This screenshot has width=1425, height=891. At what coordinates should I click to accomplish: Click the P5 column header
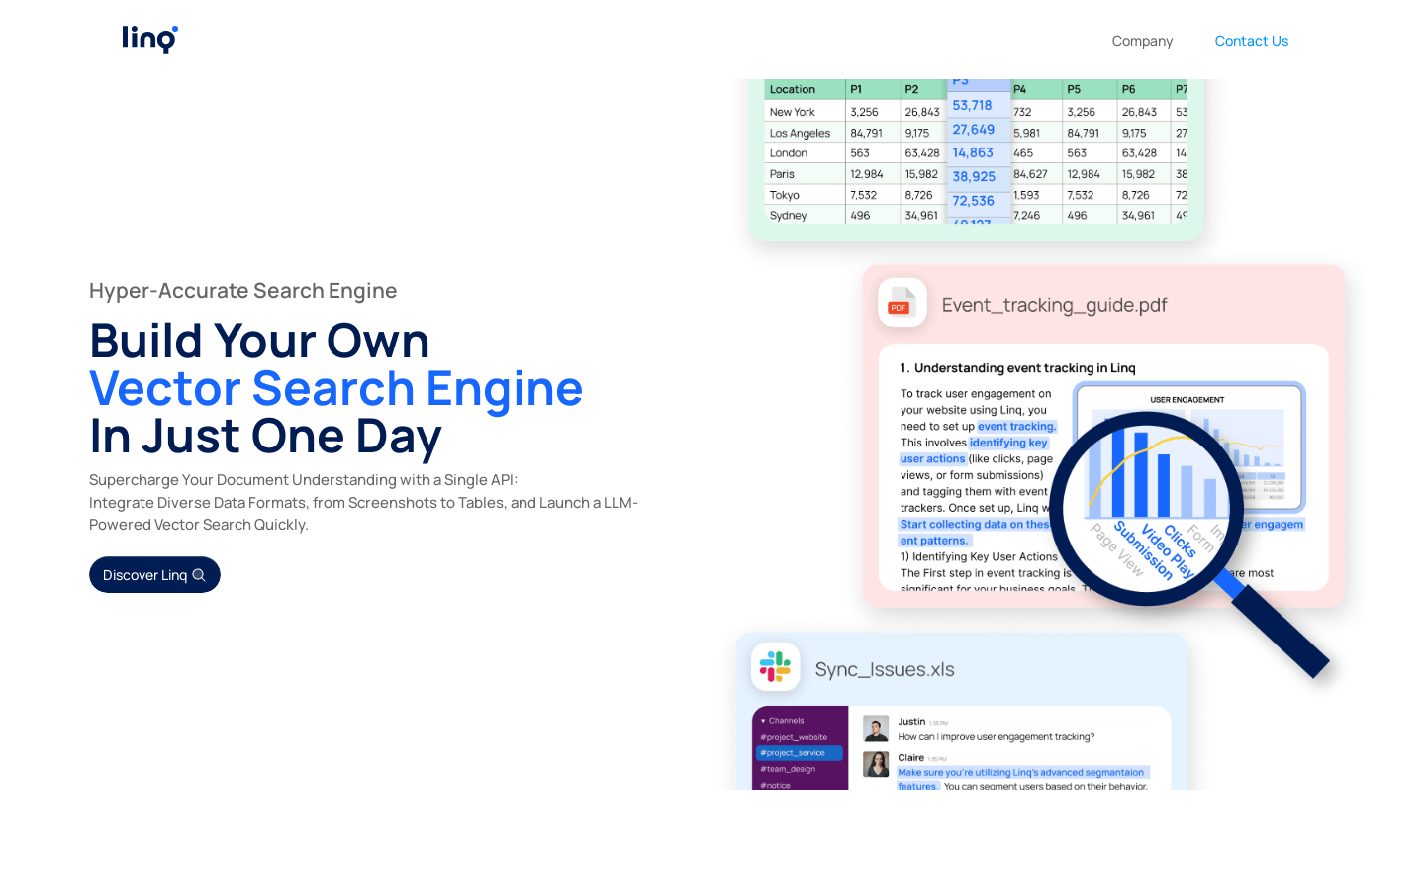click(1074, 89)
